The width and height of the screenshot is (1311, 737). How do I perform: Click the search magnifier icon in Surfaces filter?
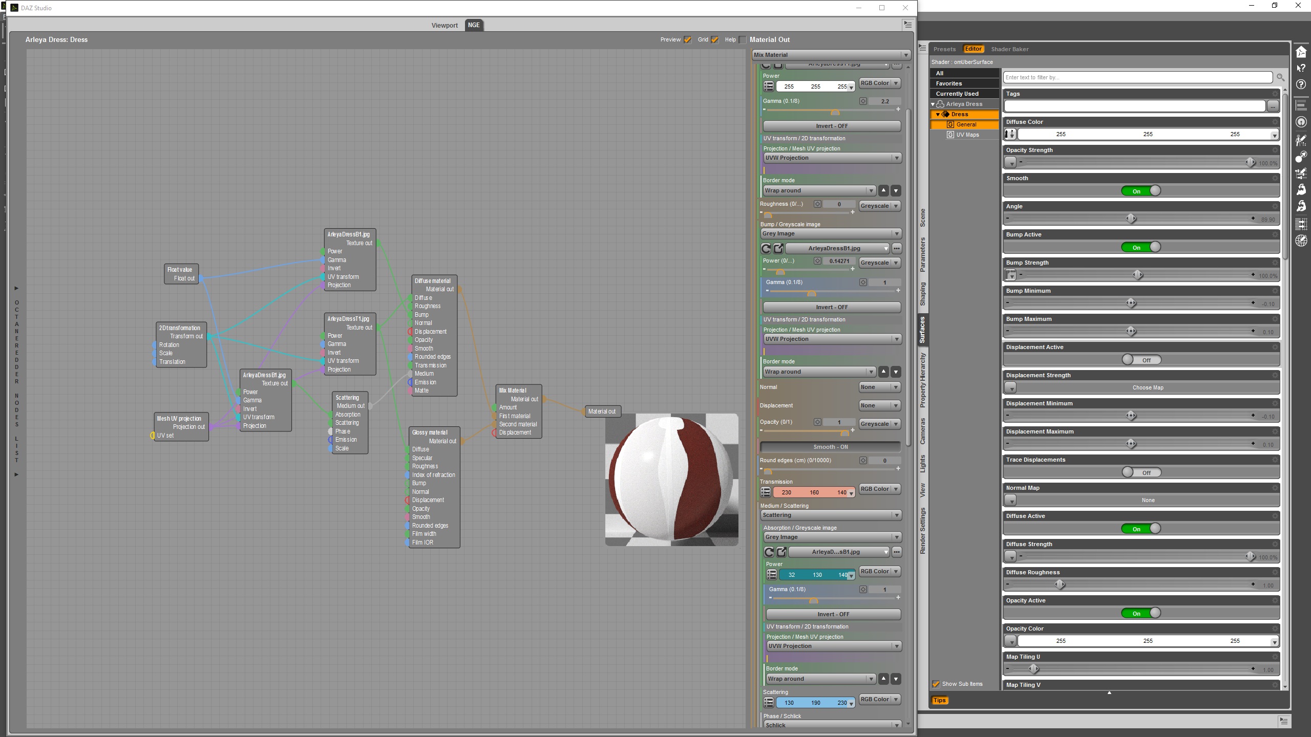[x=1280, y=77]
